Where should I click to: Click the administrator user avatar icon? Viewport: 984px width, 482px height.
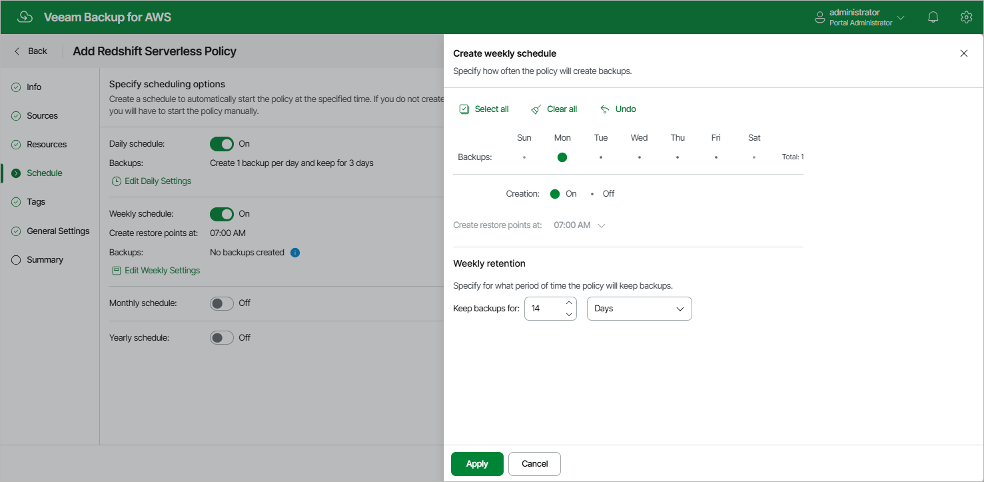[820, 17]
